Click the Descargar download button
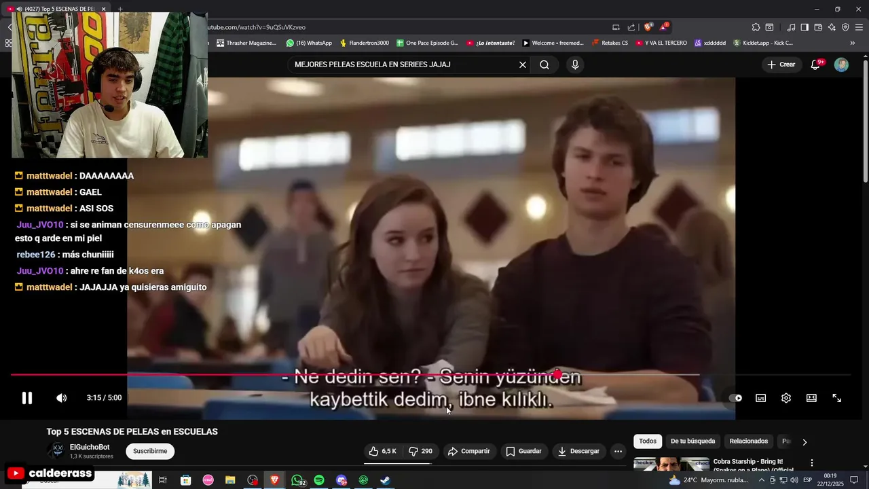This screenshot has width=869, height=489. (578, 451)
